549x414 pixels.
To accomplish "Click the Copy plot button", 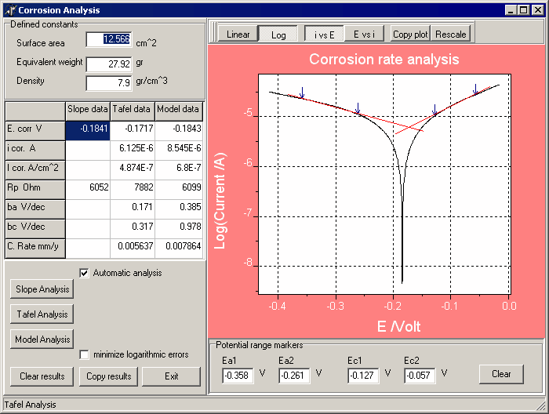I will [x=410, y=34].
